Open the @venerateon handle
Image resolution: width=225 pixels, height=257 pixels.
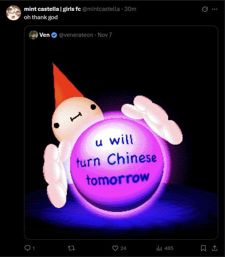coord(76,35)
